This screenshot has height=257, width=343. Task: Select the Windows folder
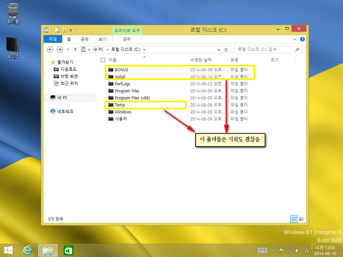(x=123, y=112)
